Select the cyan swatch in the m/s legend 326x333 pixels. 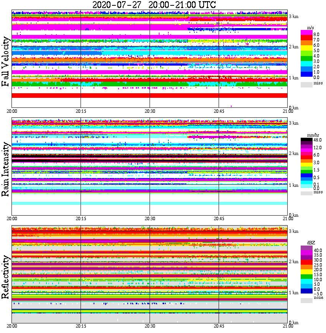tap(307, 64)
